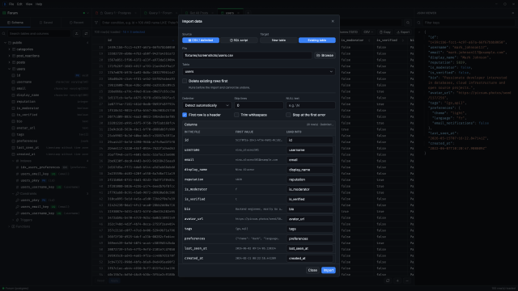Screen dimensions: 518x291
Task: Click the refresh icon in the grid footer
Action: point(388,280)
